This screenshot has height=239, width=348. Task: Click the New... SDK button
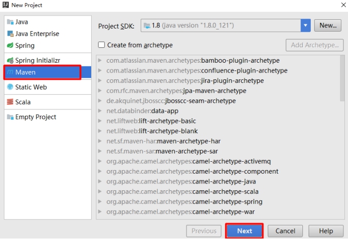(x=328, y=25)
